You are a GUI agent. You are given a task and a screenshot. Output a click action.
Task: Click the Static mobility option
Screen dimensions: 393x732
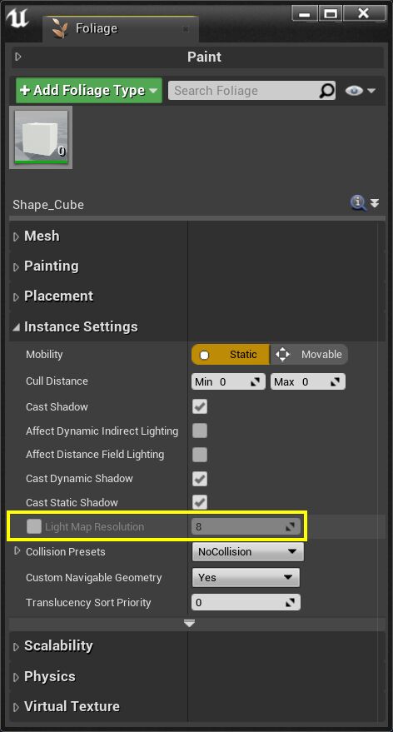[230, 354]
